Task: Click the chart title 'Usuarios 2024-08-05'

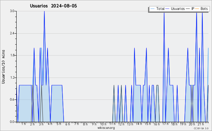Action: pyautogui.click(x=53, y=6)
